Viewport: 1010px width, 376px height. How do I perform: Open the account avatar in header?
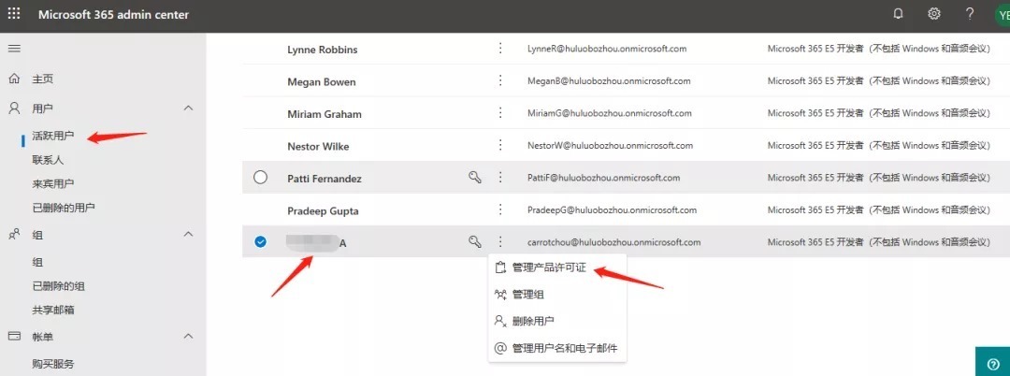pos(1003,16)
